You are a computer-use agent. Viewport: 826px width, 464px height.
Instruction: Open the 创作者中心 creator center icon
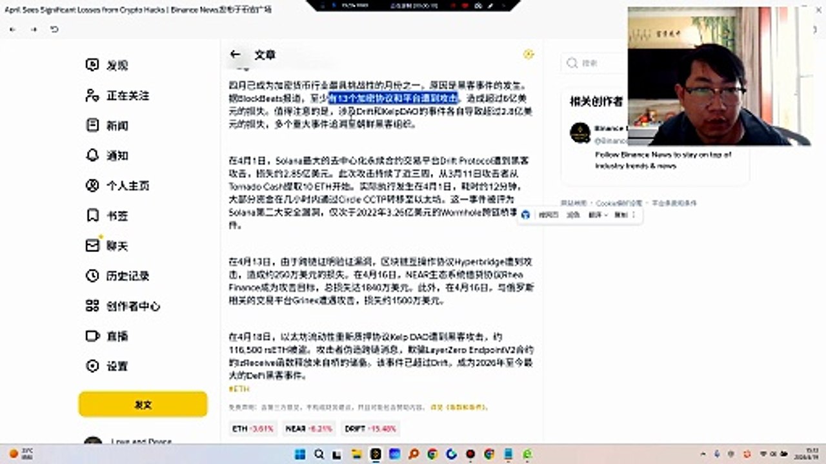(x=92, y=306)
